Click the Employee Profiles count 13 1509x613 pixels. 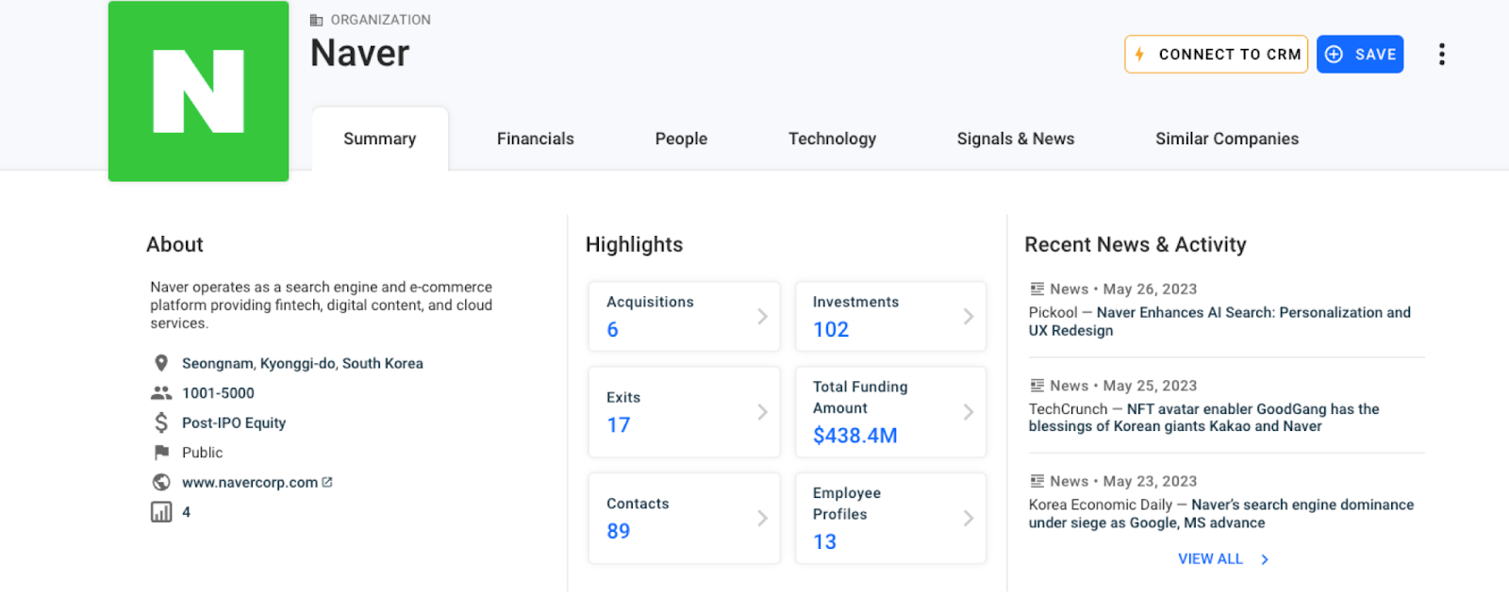pos(824,541)
